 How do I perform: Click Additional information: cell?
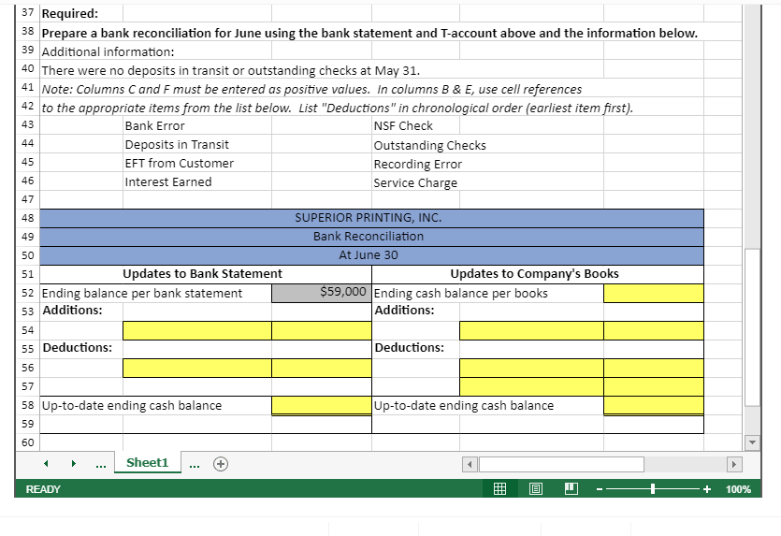108,51
